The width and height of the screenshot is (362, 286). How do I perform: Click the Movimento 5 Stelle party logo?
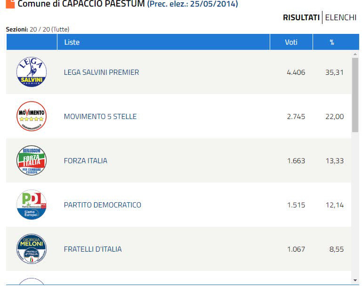tap(32, 116)
